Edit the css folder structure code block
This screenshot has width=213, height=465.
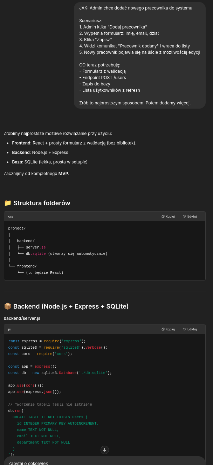(x=190, y=217)
